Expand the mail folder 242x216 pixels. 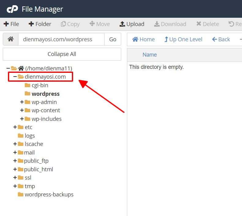pyautogui.click(x=15, y=152)
